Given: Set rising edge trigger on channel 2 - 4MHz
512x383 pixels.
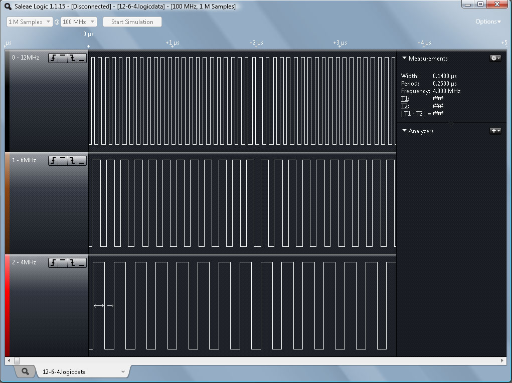Looking at the screenshot, I should [x=53, y=263].
